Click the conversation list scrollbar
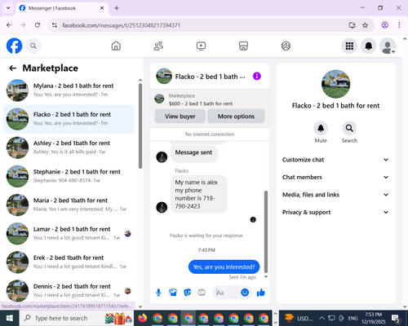 pos(140,126)
